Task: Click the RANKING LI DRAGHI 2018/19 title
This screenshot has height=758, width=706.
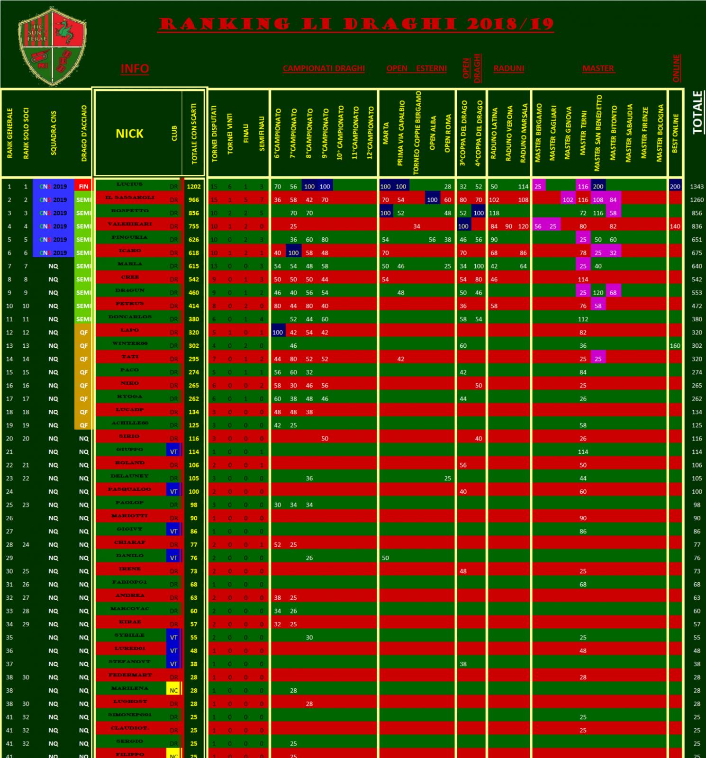Action: [x=356, y=24]
